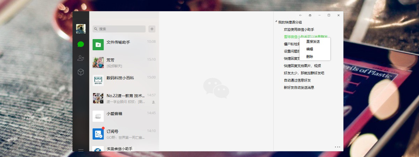Viewport: 419px width, 157px height.
Task: Select the green highlighted 雪球微信小助手 phrase
Action: (306, 37)
